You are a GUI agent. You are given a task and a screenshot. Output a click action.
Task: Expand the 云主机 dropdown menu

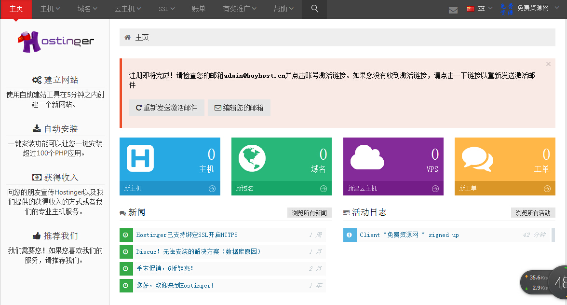[128, 9]
